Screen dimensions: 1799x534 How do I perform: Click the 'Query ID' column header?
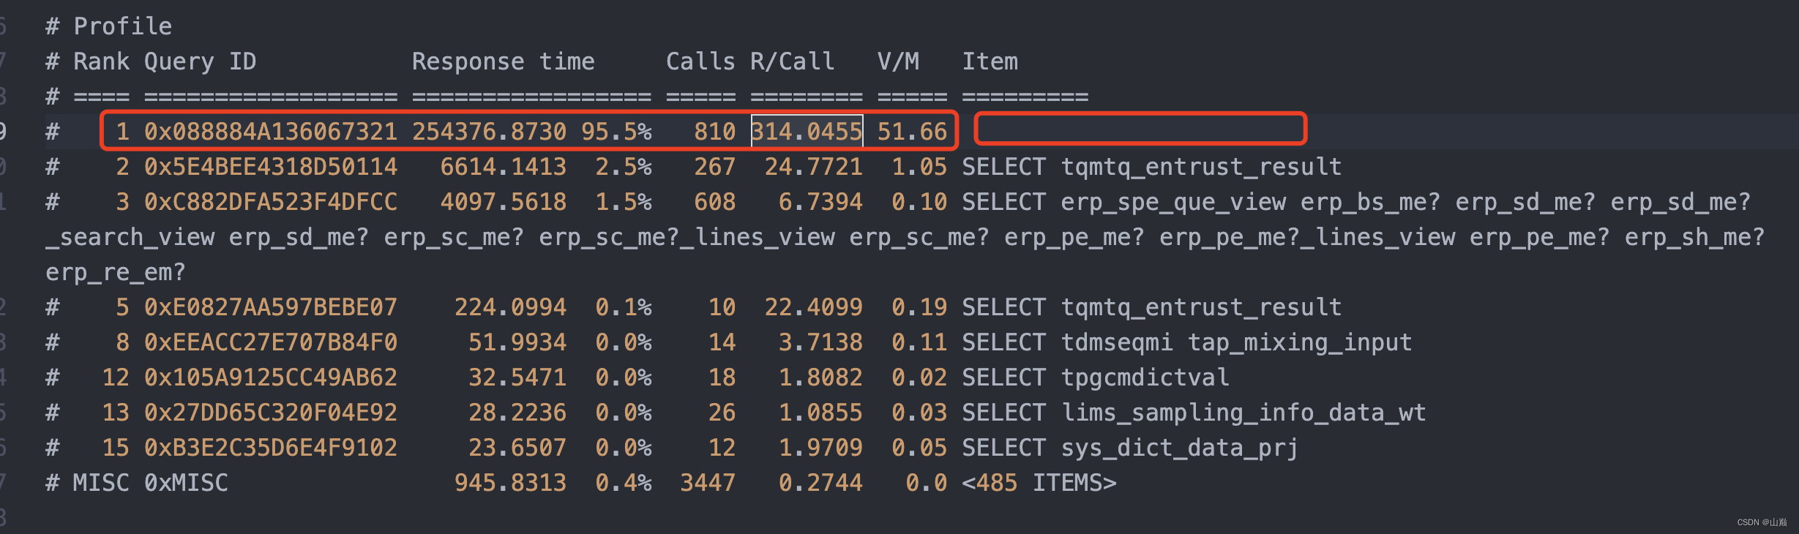201,61
